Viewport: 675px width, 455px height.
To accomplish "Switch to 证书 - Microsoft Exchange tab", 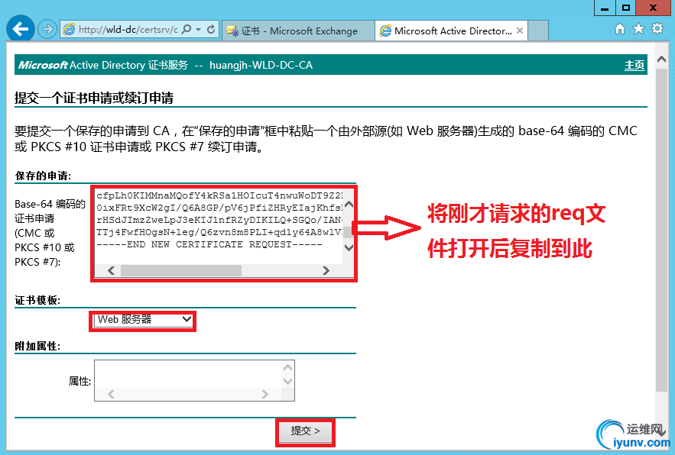I will (x=298, y=31).
